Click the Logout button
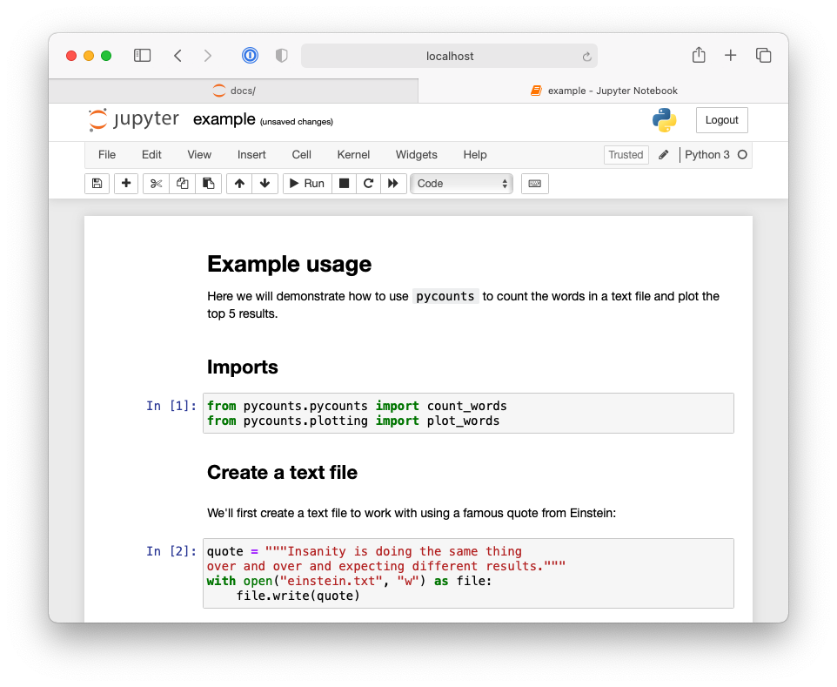 [721, 120]
